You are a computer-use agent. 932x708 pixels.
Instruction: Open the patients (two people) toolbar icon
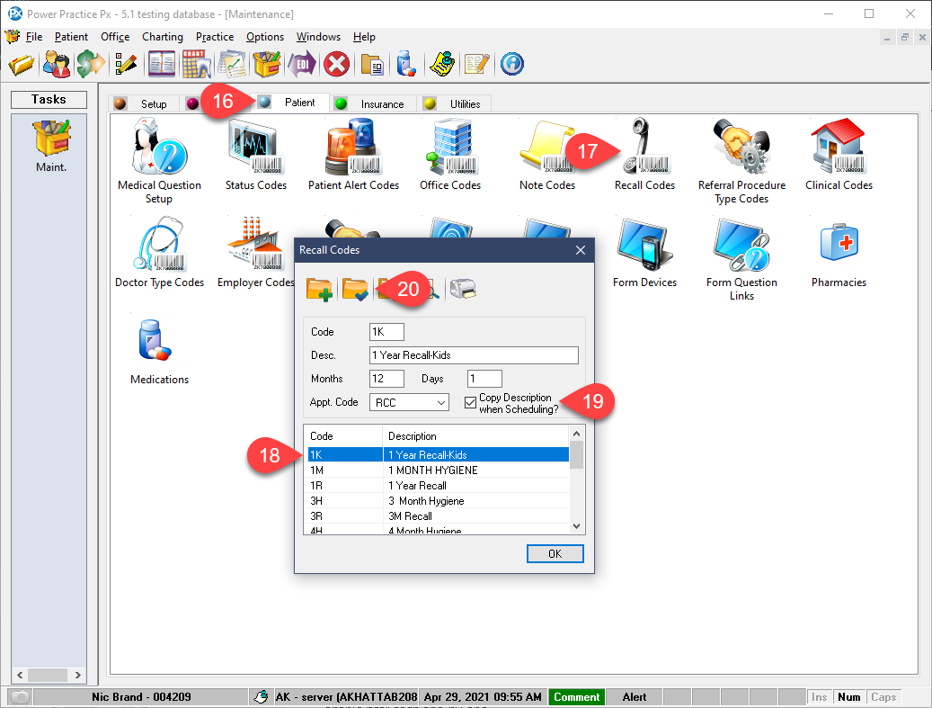[x=57, y=64]
